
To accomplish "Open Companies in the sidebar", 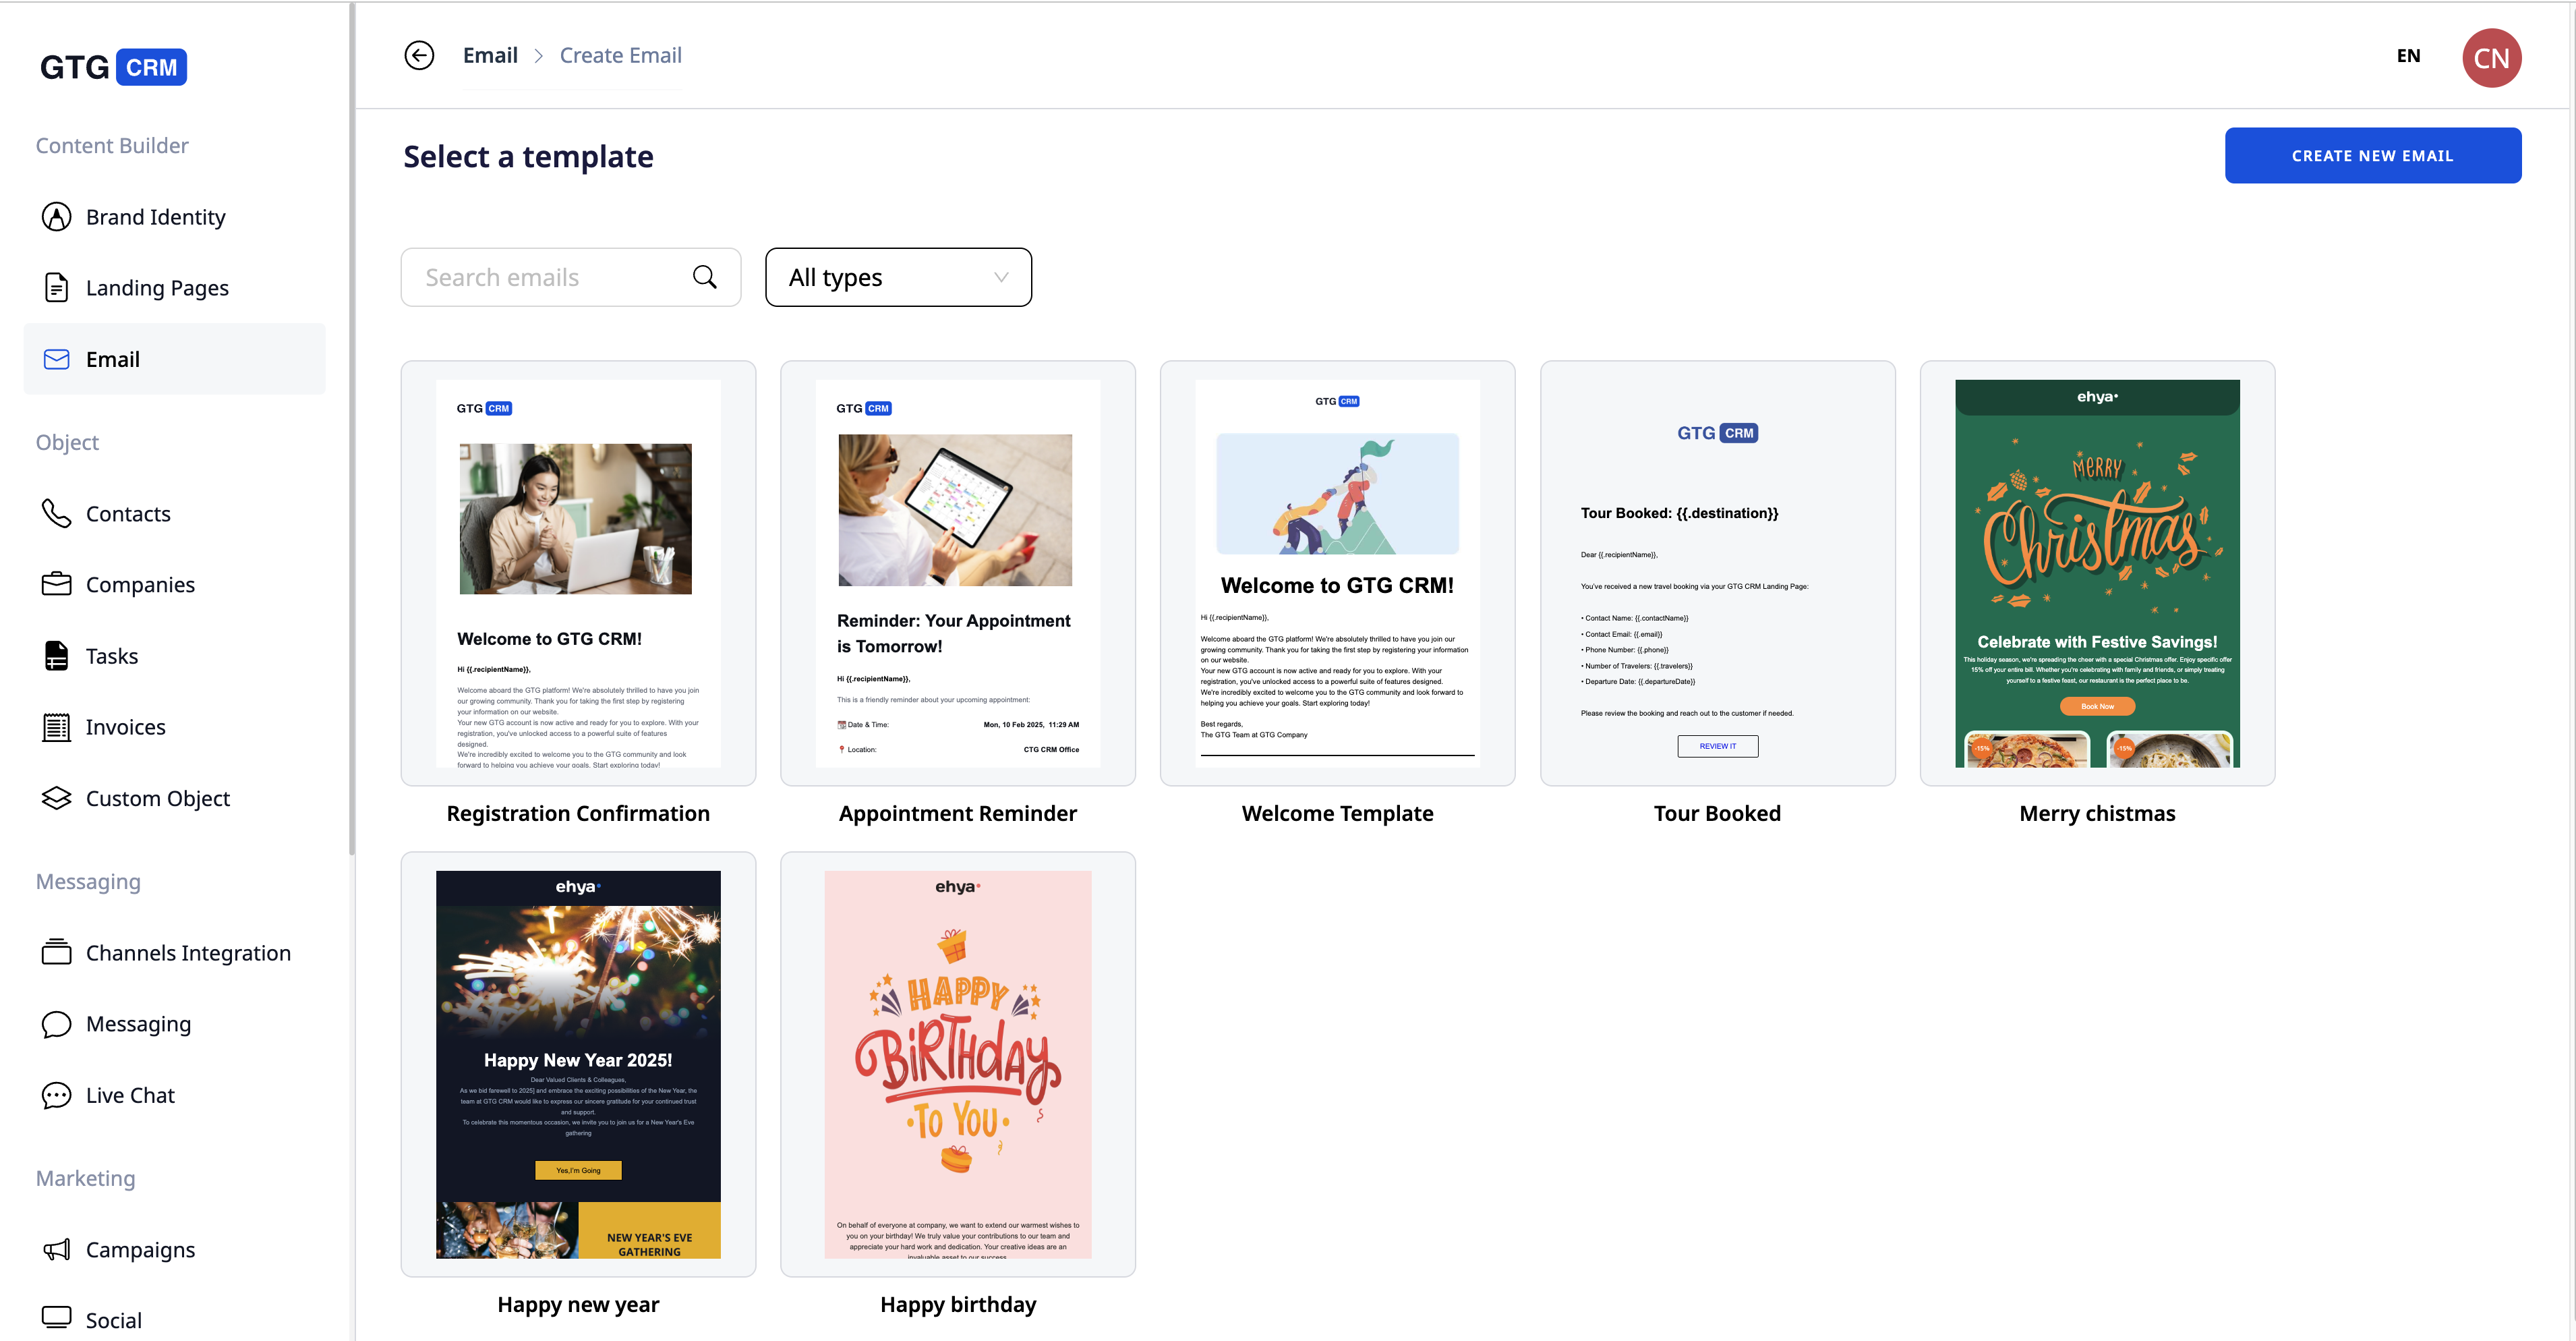I will tap(140, 585).
